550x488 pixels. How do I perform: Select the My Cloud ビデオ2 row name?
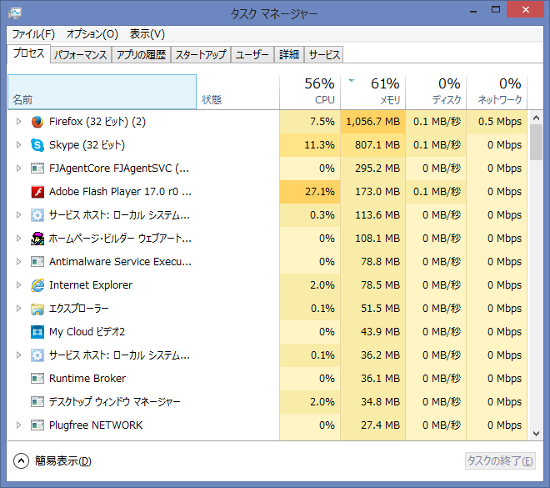click(x=87, y=332)
